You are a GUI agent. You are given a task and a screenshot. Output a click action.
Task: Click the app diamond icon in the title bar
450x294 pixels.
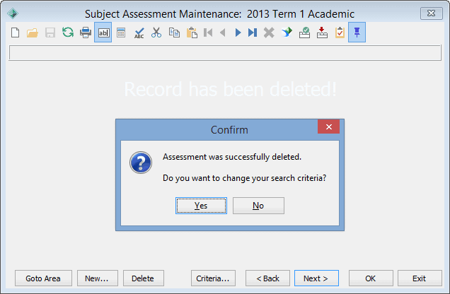tap(13, 13)
